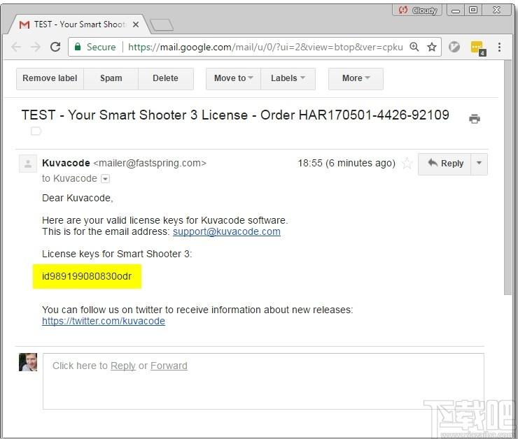Image resolution: width=518 pixels, height=439 pixels.
Task: Select the TEST - Your Smart Shooter tab
Action: [x=79, y=24]
